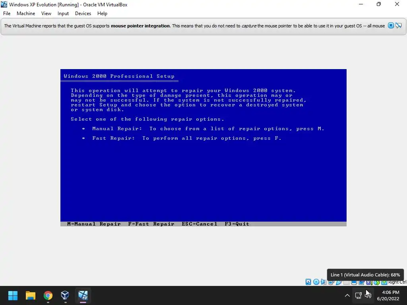Open the Input menu
The height and width of the screenshot is (305, 407).
click(63, 14)
